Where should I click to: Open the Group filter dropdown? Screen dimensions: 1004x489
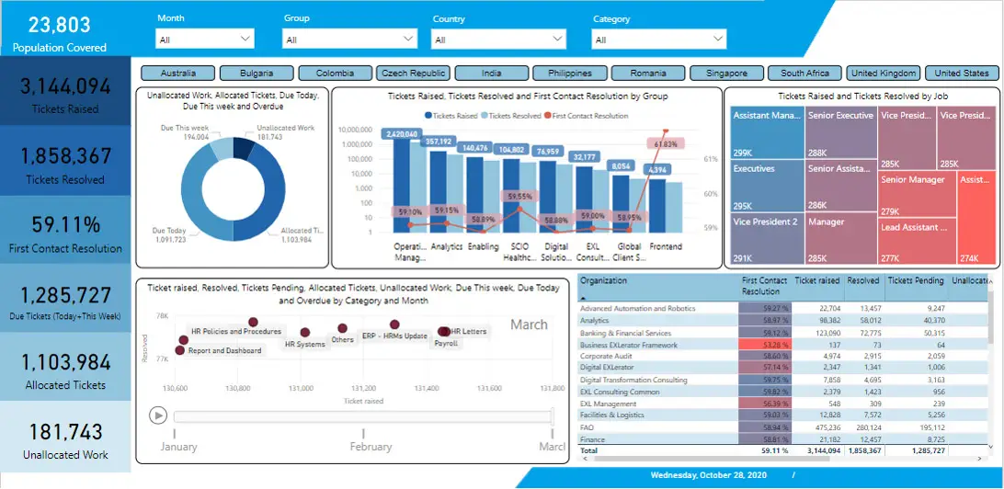tap(351, 40)
